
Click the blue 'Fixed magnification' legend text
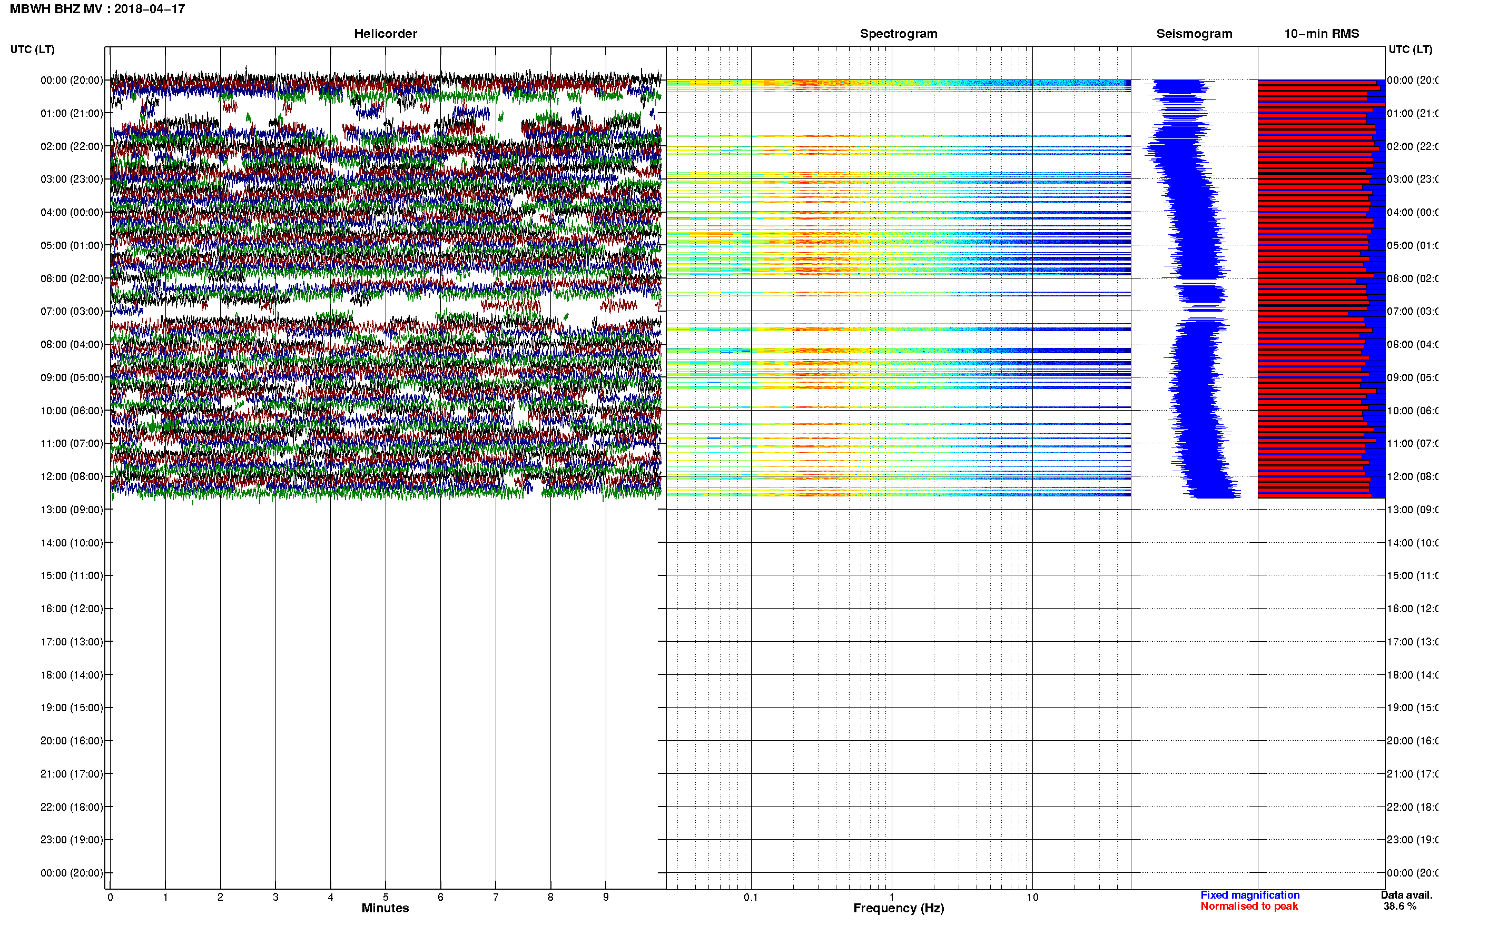pyautogui.click(x=1250, y=895)
